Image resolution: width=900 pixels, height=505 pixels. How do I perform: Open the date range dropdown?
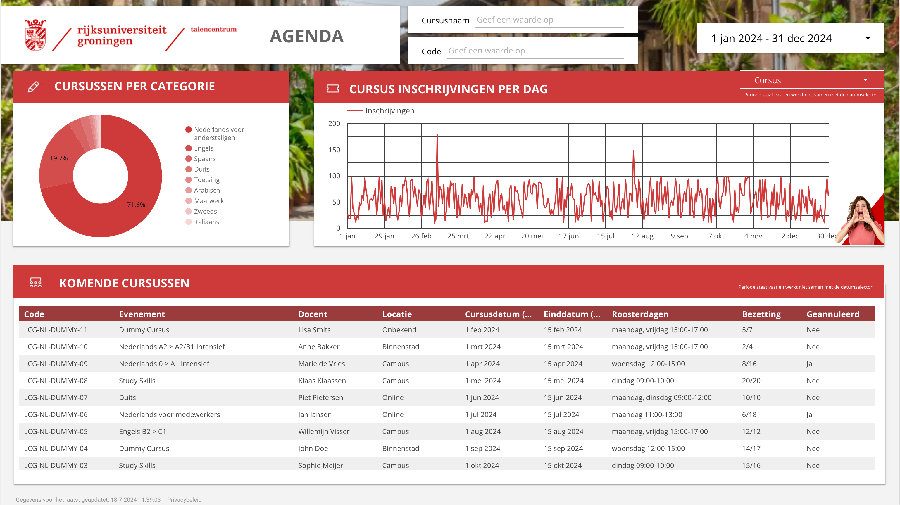click(771, 38)
